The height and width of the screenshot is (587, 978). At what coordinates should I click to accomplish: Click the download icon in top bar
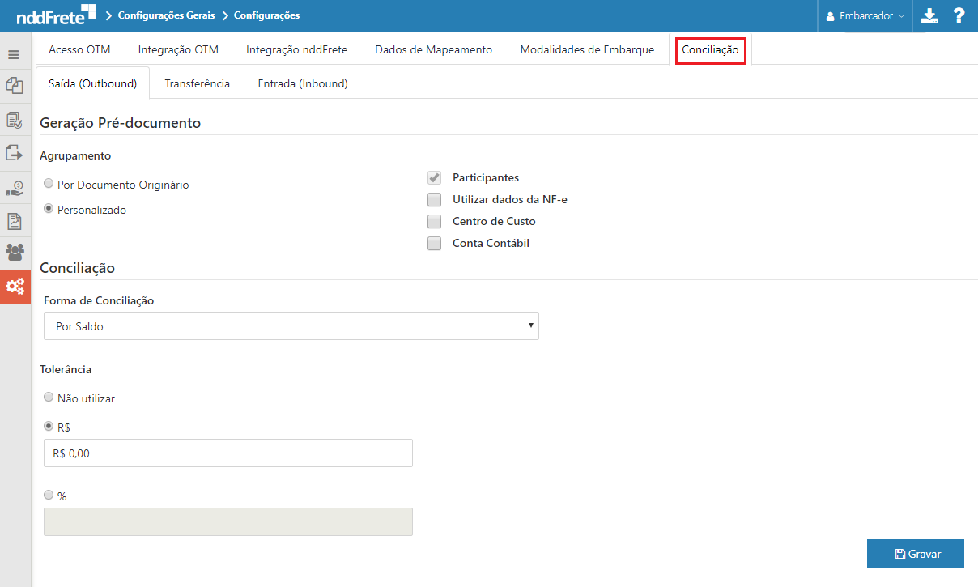tap(929, 15)
